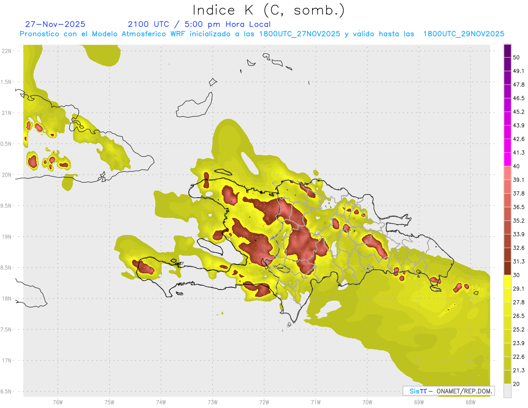Pick the dark purple swatch above 50
Screen dimensions: 528x408
[x=507, y=51]
